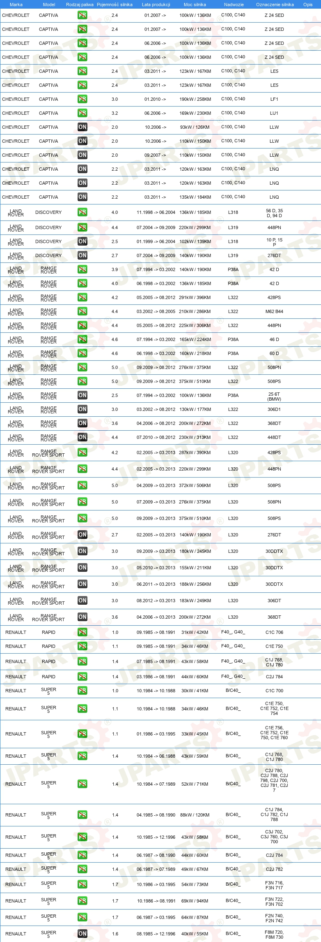Select the 64kW / 87KM power cell
Image resolution: width=321 pixels, height=942 pixels.
[x=195, y=917]
